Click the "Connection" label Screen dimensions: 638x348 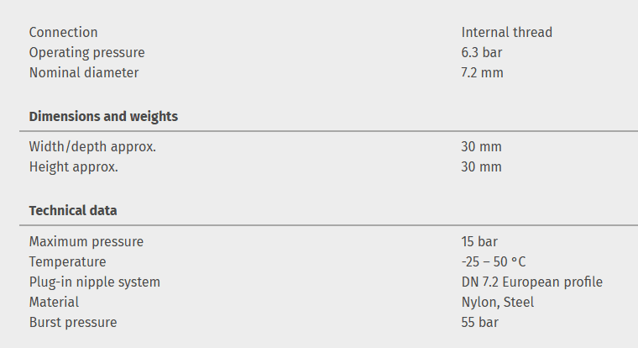tap(63, 32)
